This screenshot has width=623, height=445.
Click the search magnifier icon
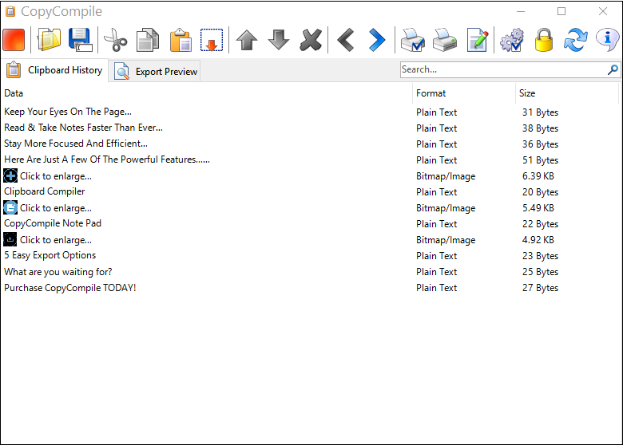613,70
